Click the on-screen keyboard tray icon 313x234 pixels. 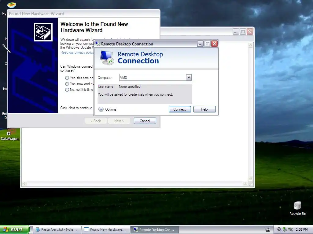[268, 230]
